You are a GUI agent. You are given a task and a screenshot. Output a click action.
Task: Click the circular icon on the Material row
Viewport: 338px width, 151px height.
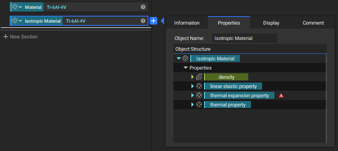coord(15,7)
